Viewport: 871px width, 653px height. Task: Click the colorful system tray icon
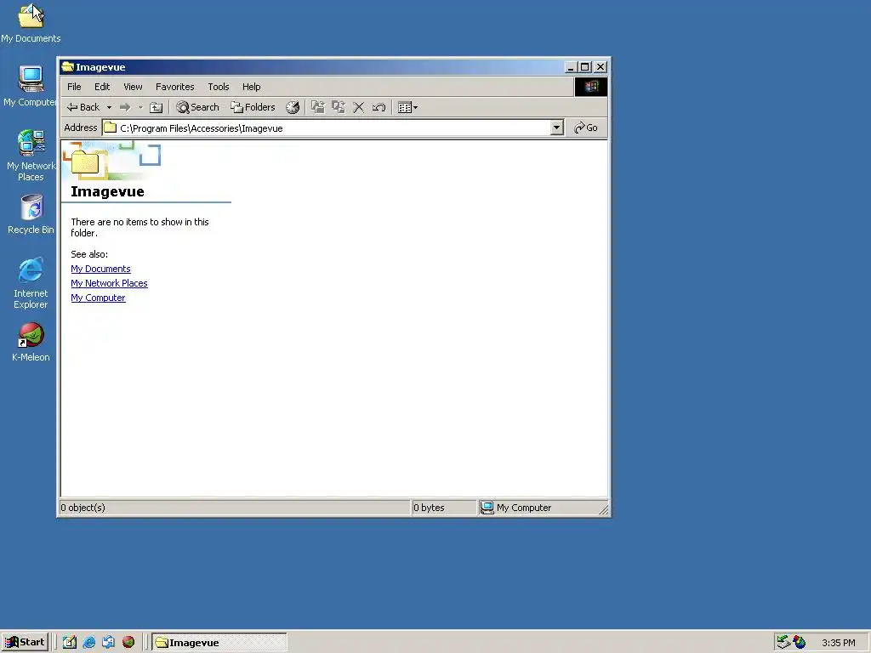click(800, 642)
